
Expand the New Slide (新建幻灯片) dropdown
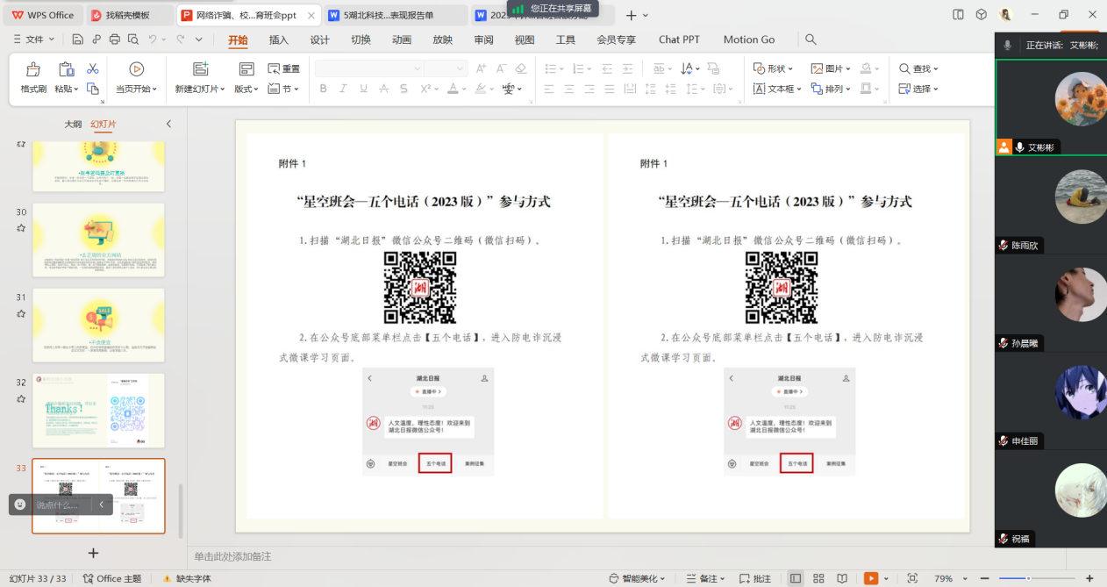click(x=200, y=89)
